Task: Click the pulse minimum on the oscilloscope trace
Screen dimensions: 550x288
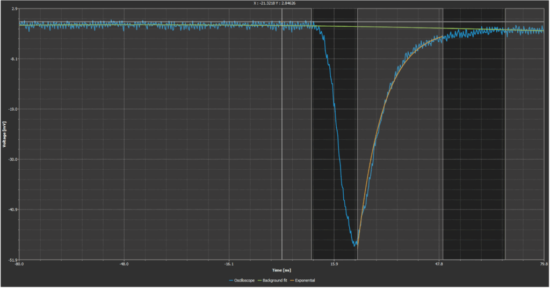Action: point(355,244)
